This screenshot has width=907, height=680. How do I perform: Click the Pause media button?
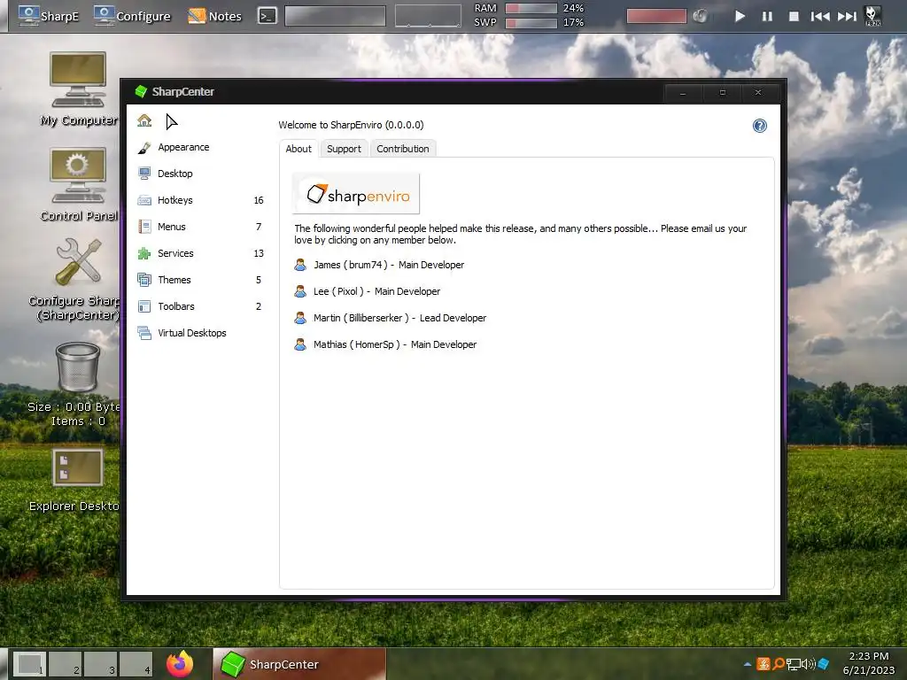(767, 16)
